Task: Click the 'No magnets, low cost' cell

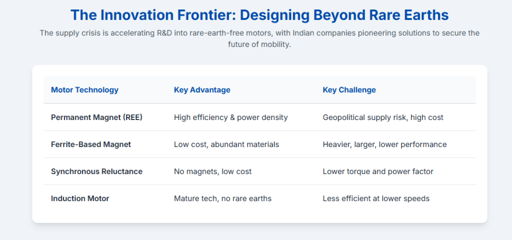Action: 212,171
